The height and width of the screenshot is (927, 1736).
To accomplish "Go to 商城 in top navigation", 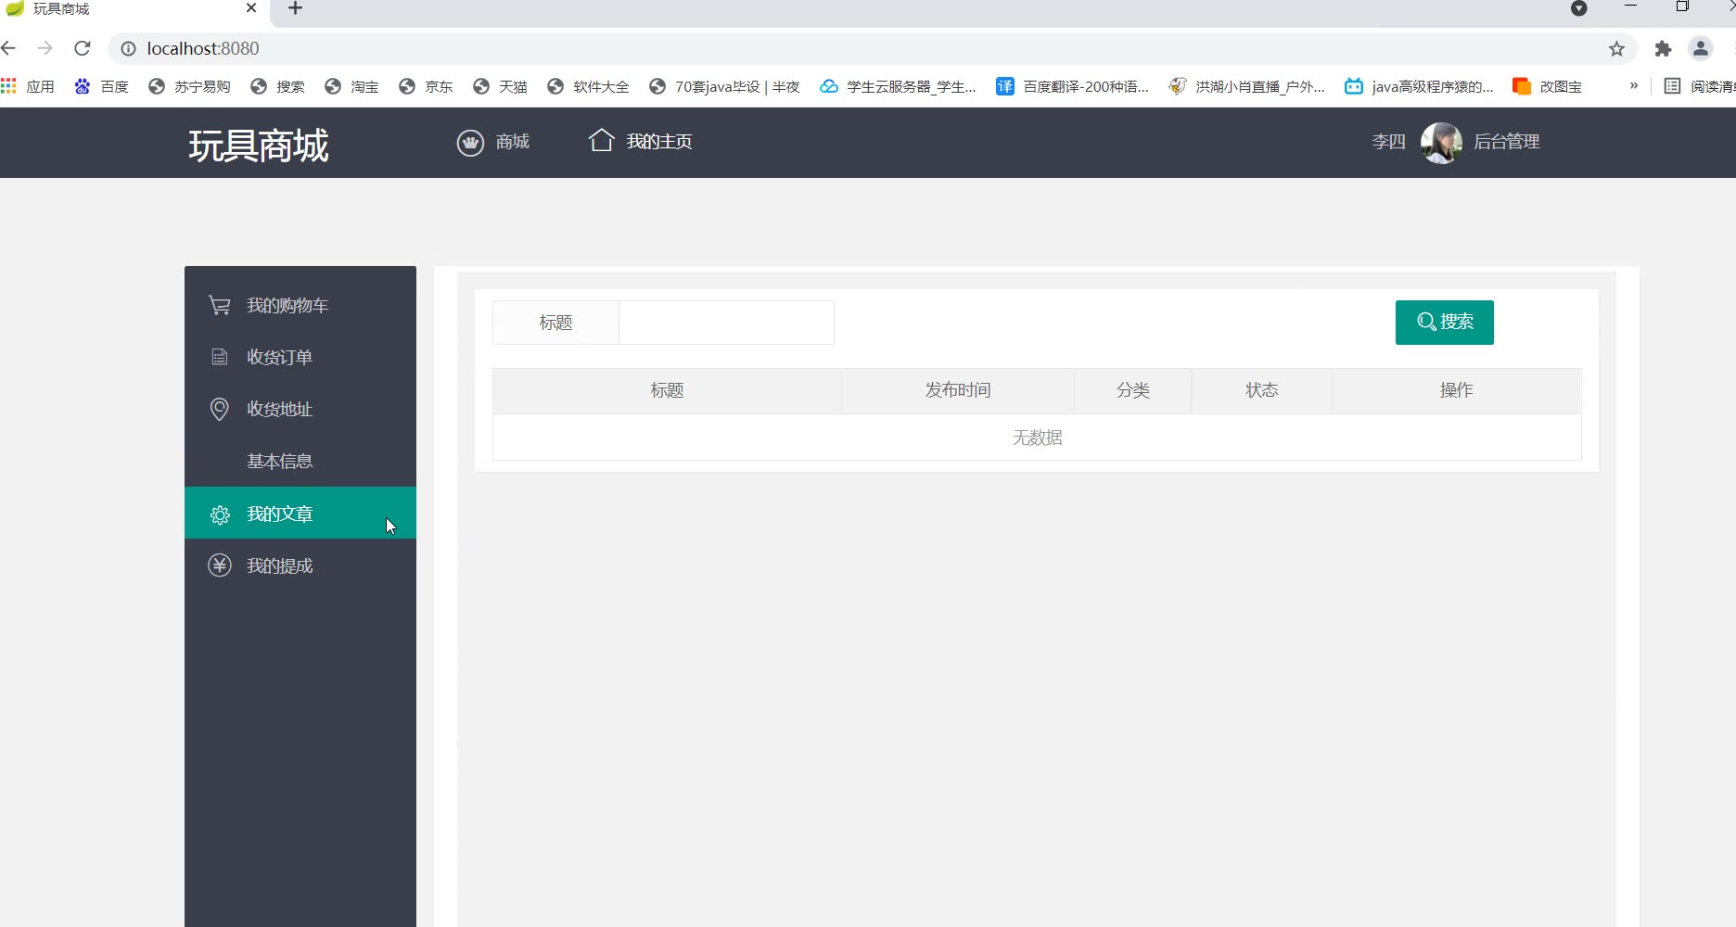I will pyautogui.click(x=512, y=142).
